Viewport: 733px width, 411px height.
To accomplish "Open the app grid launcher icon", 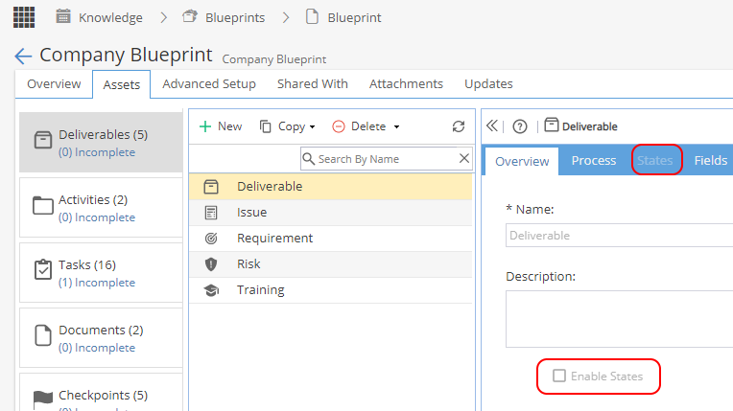I will click(24, 17).
